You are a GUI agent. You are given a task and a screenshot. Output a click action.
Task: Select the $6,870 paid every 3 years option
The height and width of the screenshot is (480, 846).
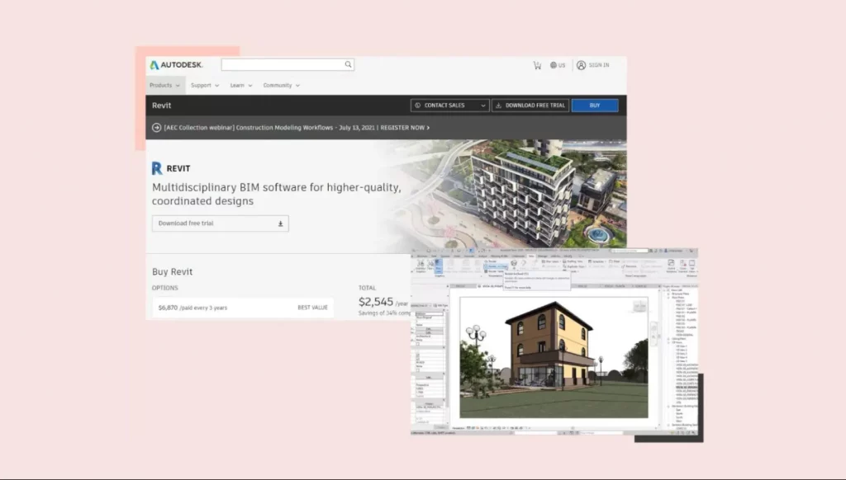coord(243,308)
